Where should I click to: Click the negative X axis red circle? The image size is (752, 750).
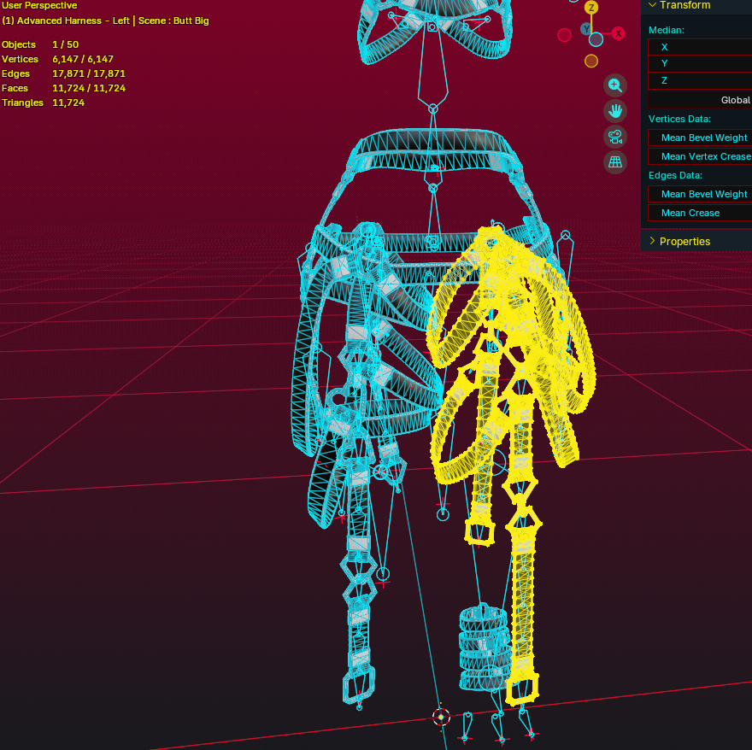[565, 35]
